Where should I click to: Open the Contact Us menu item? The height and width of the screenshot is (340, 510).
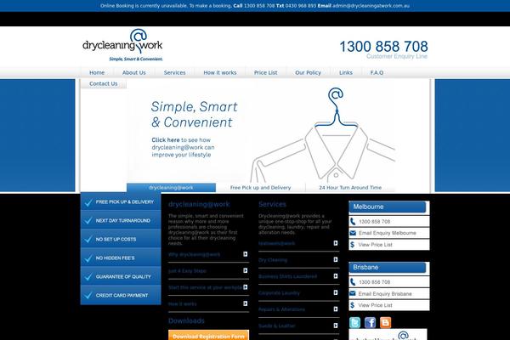pyautogui.click(x=104, y=83)
